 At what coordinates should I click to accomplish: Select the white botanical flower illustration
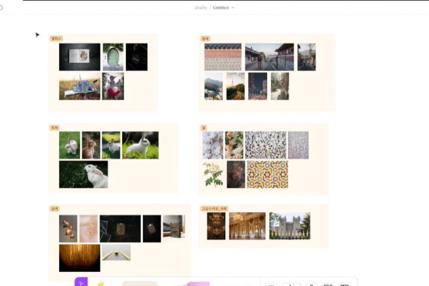213,174
